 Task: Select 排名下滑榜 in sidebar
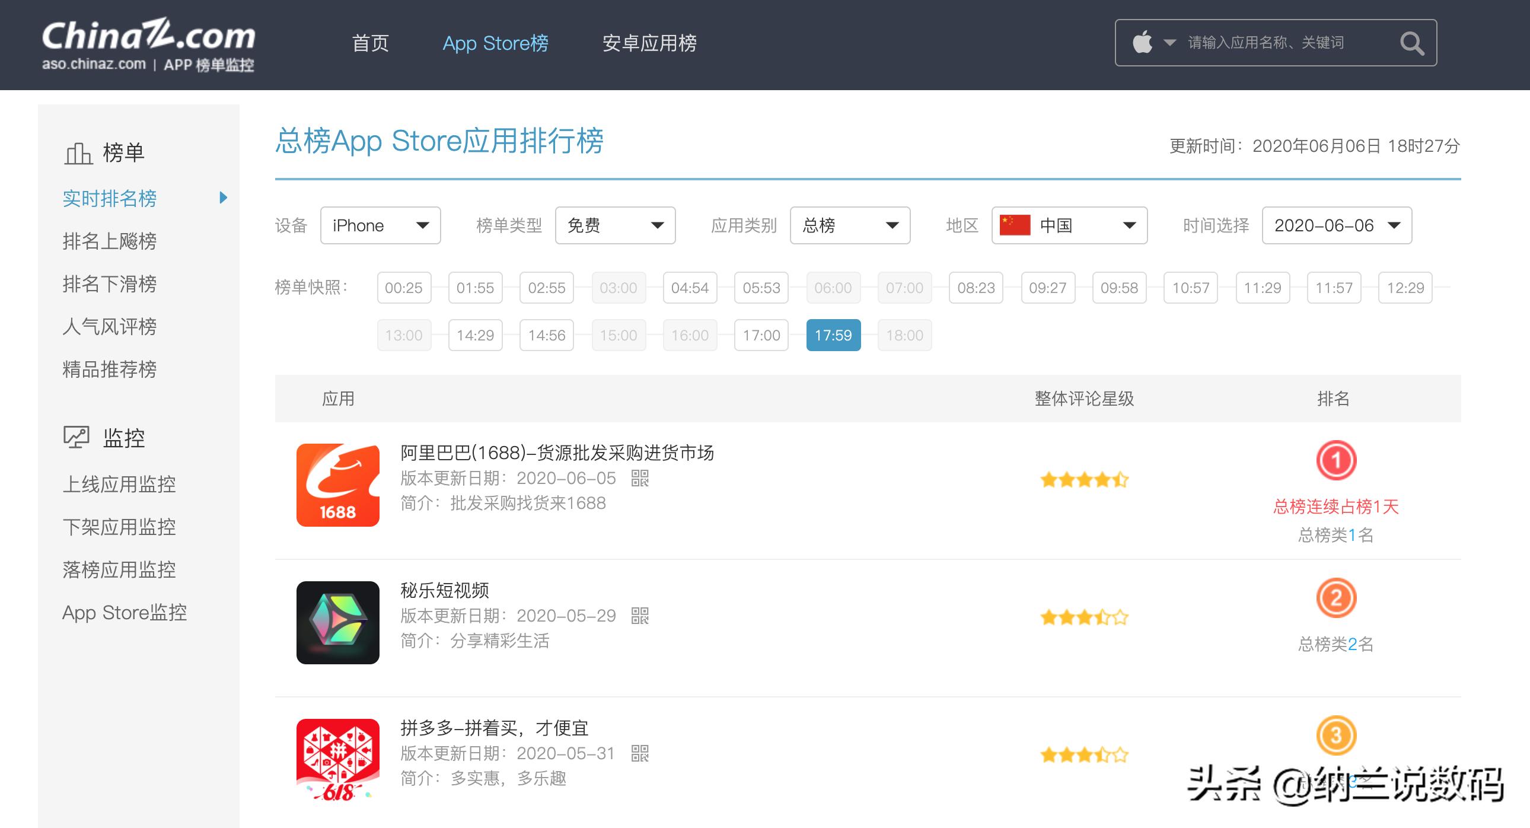point(109,284)
